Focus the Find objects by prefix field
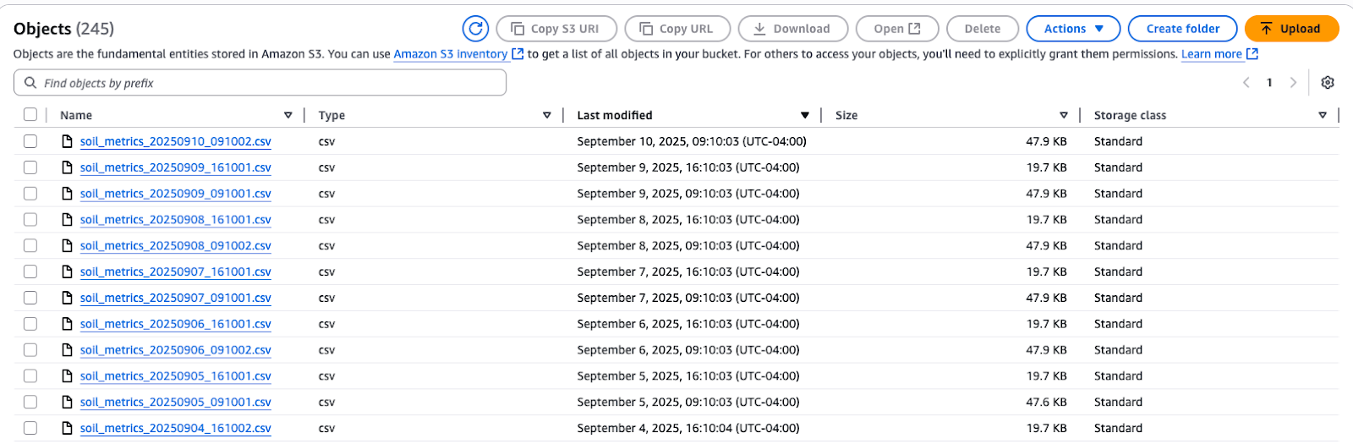This screenshot has width=1353, height=444. tap(260, 83)
